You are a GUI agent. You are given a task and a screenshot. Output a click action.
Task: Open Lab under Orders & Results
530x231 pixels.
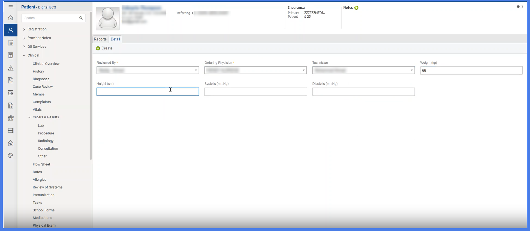coord(41,126)
